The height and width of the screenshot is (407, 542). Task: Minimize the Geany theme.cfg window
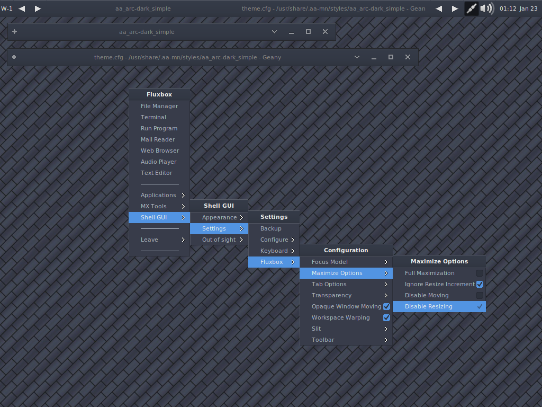click(374, 57)
